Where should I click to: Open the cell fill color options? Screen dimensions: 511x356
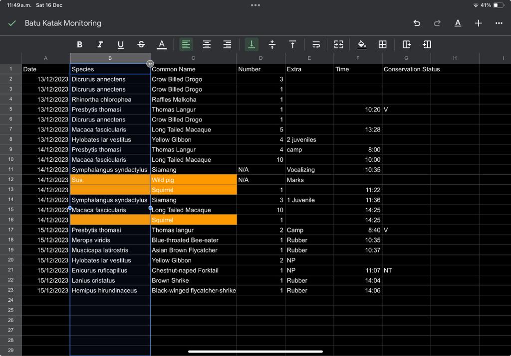[x=362, y=44]
